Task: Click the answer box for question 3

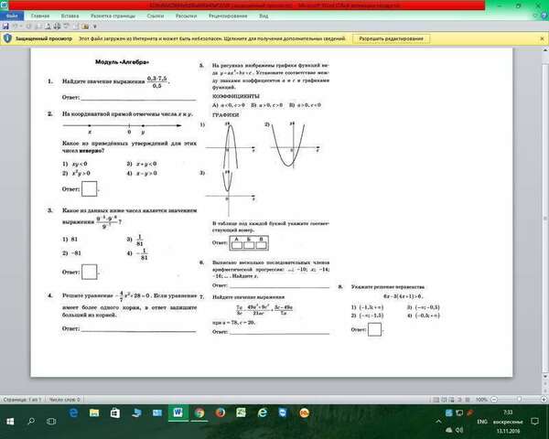Action: [x=89, y=272]
